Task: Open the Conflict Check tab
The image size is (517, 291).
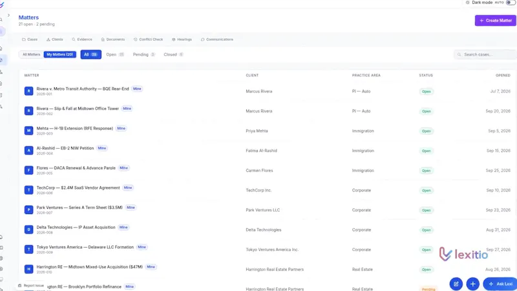Action: pyautogui.click(x=148, y=39)
